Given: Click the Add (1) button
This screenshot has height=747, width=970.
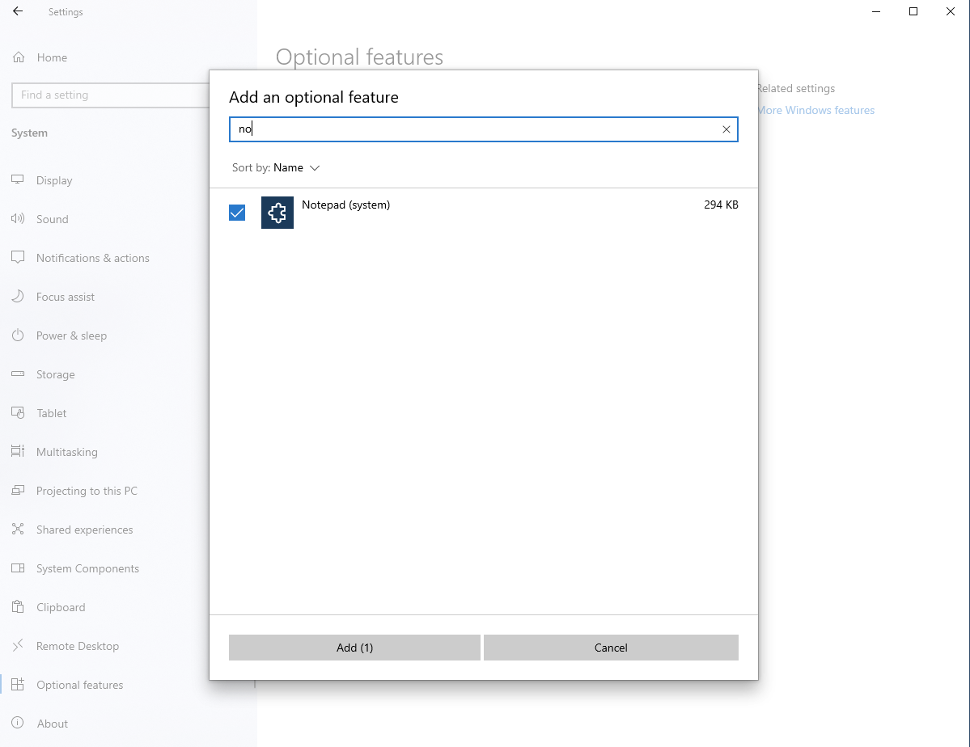Looking at the screenshot, I should [x=354, y=648].
